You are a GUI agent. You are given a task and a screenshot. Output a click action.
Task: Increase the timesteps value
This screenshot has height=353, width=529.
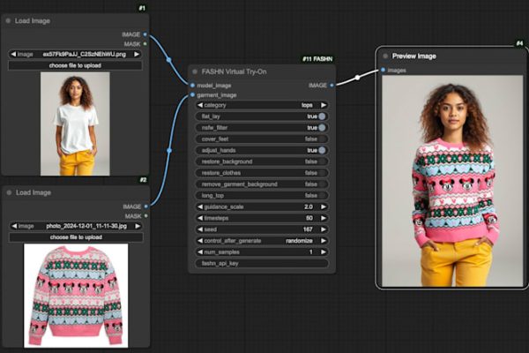[x=324, y=218]
